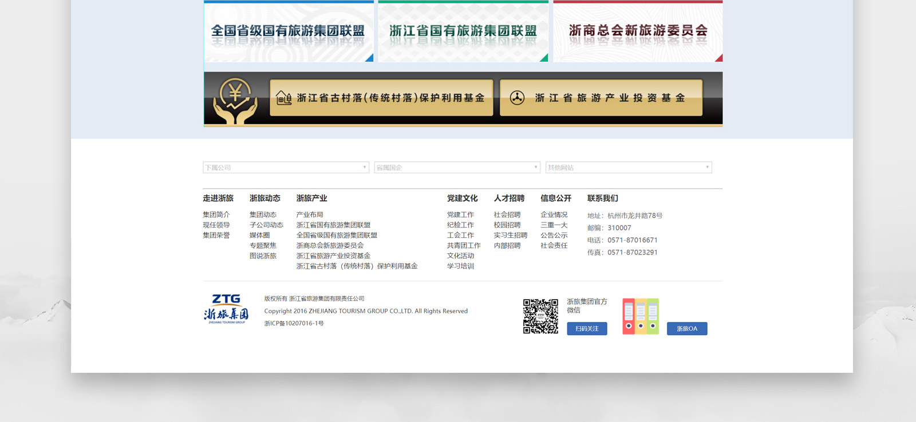Select the 浙旅产业 footer menu heading
The width and height of the screenshot is (916, 422).
point(311,198)
